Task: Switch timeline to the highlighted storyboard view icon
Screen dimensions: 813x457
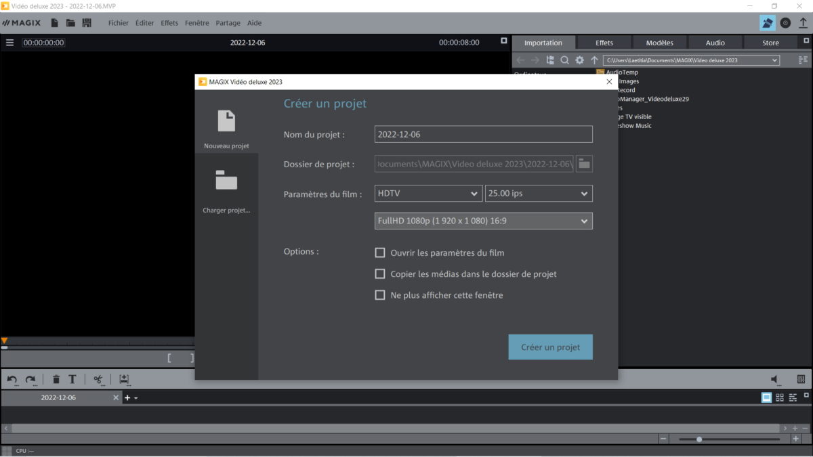Action: pos(766,397)
